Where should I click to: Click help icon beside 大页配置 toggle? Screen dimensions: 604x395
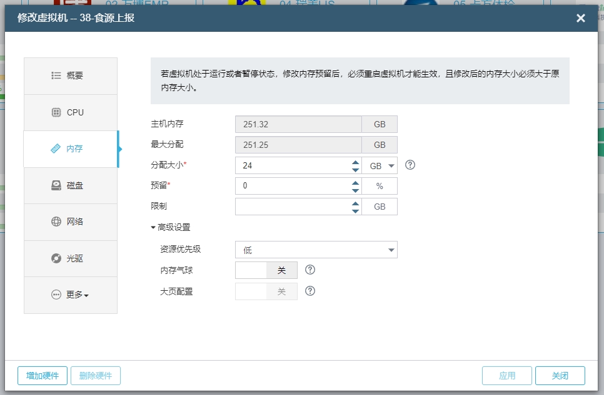[x=310, y=291]
